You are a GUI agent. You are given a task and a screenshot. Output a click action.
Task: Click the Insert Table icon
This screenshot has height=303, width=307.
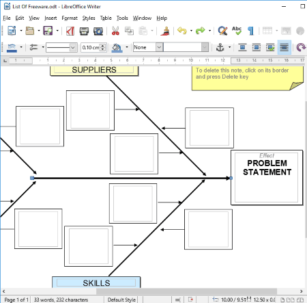(267, 31)
